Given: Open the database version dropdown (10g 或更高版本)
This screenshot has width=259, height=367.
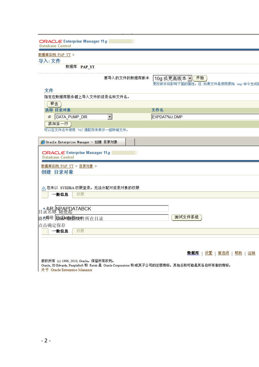Looking at the screenshot, I should [x=173, y=78].
